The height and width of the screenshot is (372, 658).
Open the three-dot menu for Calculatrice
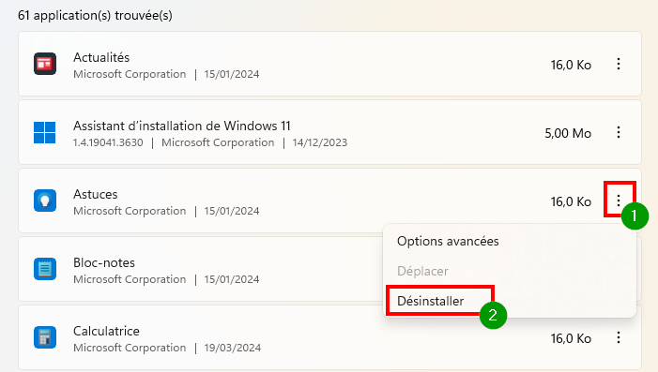coord(619,337)
